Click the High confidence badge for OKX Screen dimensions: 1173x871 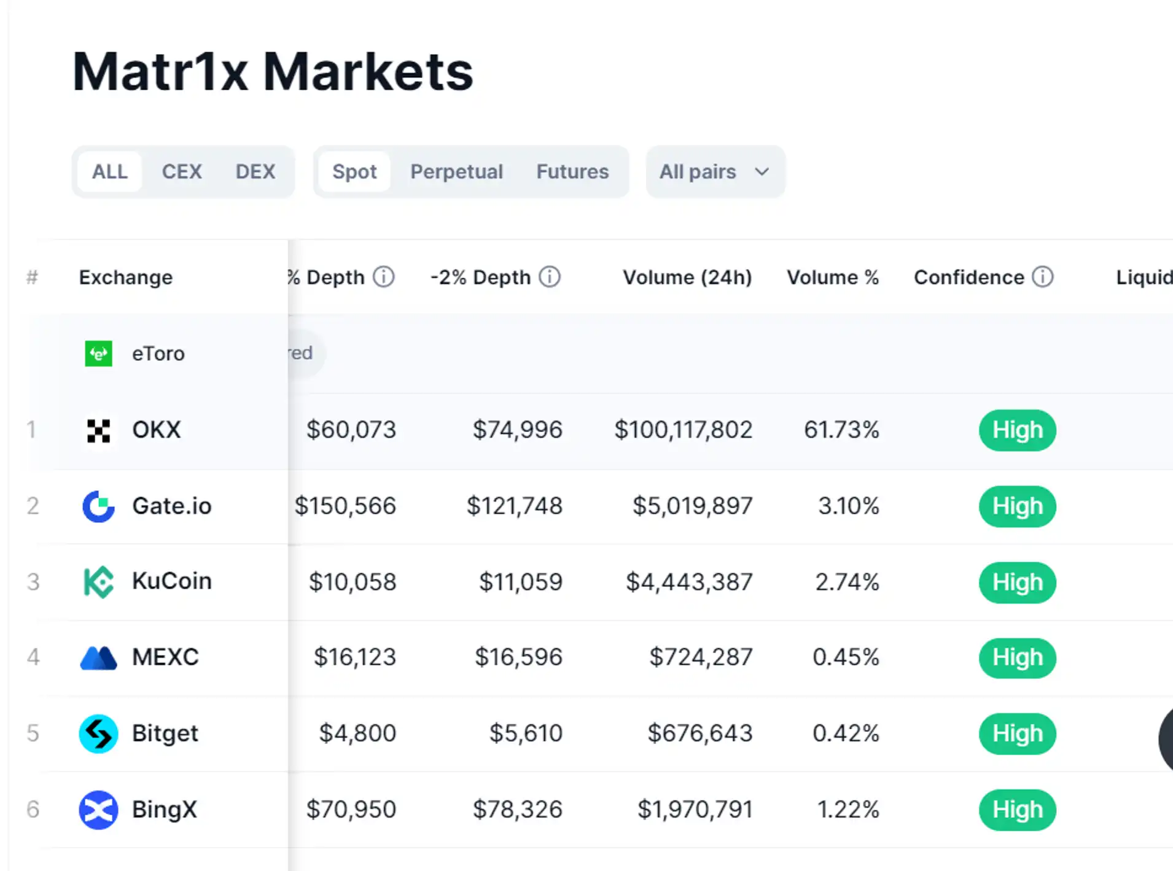pos(1017,430)
